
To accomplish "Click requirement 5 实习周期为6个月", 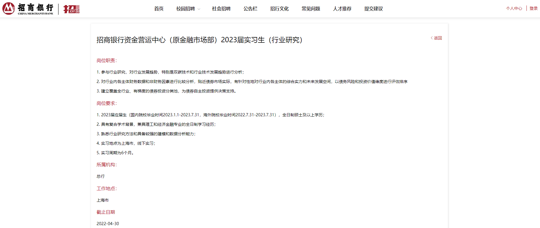I will [115, 153].
